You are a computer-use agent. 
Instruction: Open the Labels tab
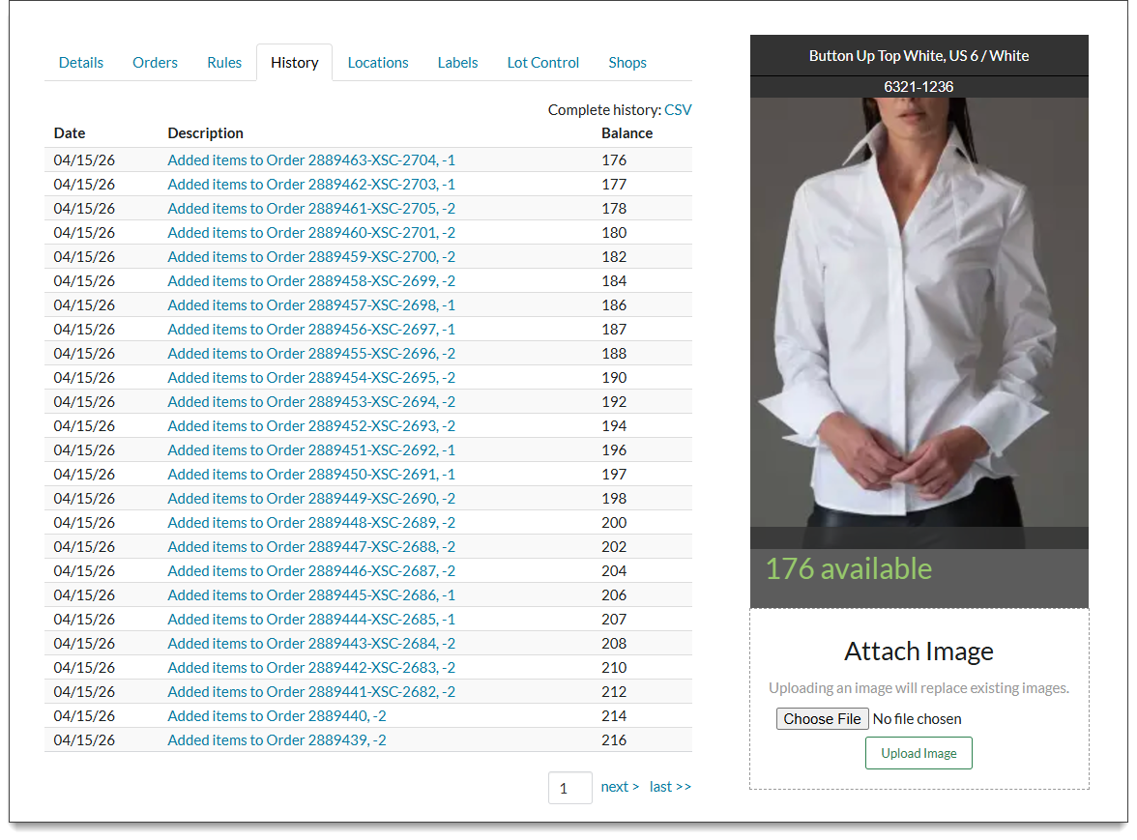[x=457, y=63]
